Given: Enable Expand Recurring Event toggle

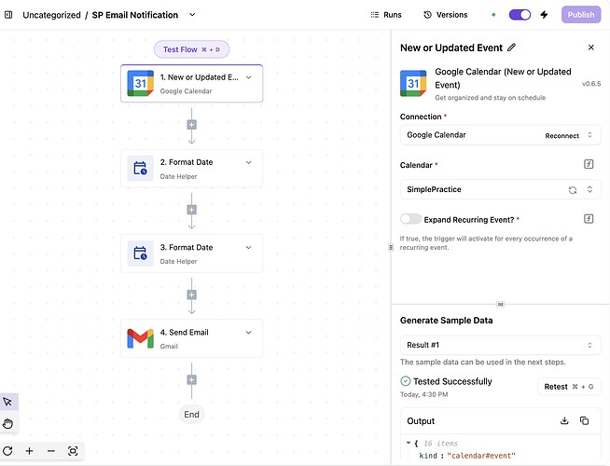Looking at the screenshot, I should pos(410,219).
